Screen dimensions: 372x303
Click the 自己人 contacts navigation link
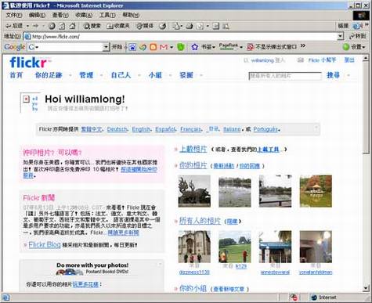coord(121,75)
